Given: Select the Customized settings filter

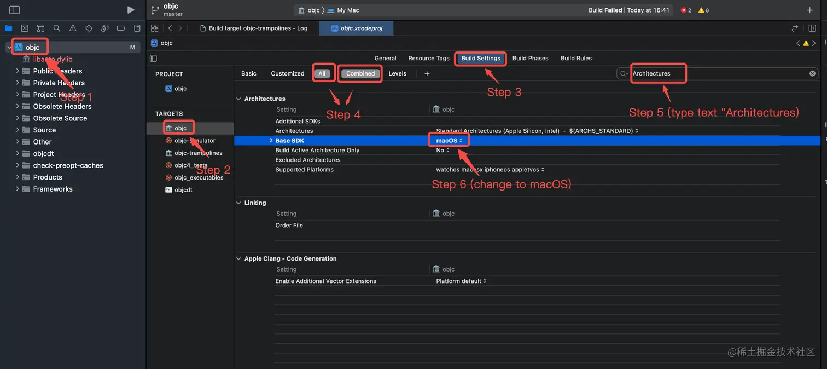Looking at the screenshot, I should click(288, 73).
